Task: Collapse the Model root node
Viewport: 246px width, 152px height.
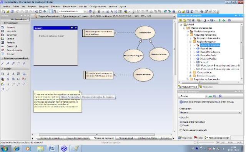Action: pos(181,25)
